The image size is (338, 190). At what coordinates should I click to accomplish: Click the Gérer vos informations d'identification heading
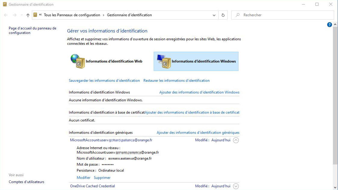pos(107,31)
